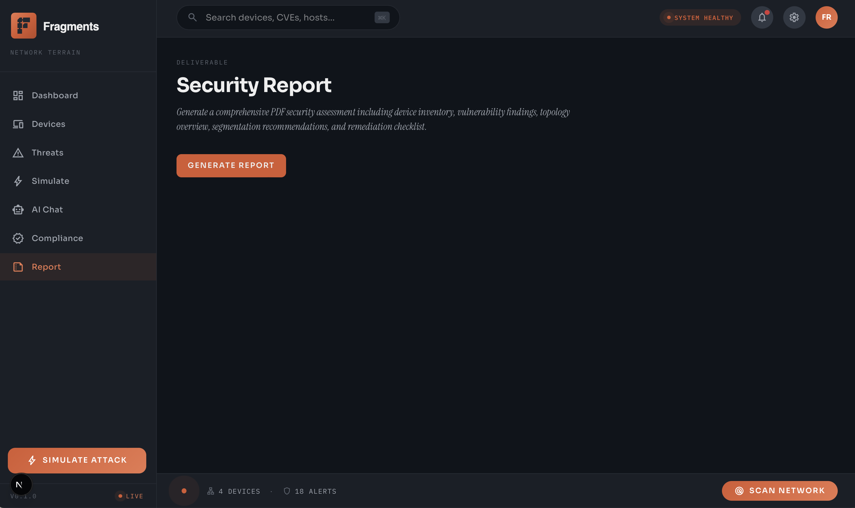
Task: Select the Report sidebar item
Action: 46,267
